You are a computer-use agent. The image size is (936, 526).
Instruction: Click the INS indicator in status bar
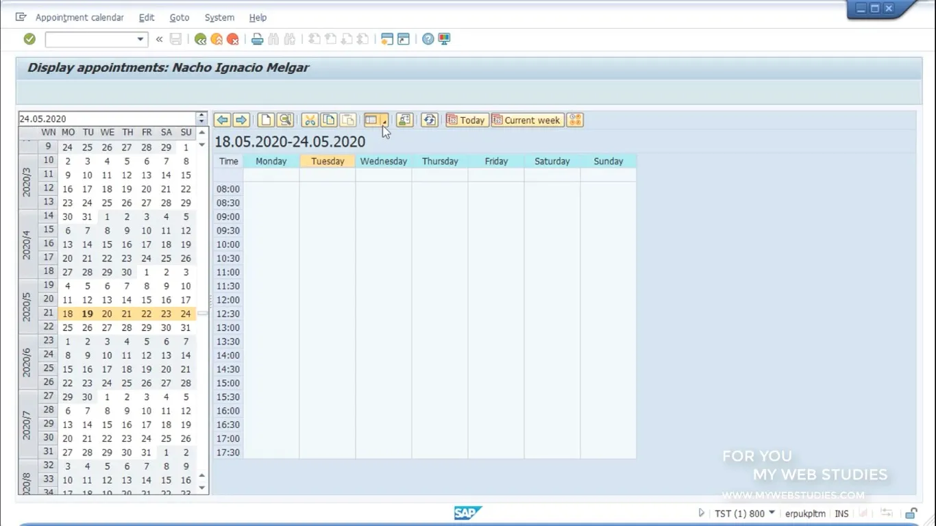click(x=841, y=513)
